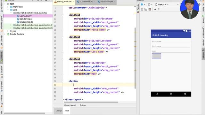The image size is (205, 115).
Task: Click the Gradle Scripts icon in project tree
Action: click(8, 34)
